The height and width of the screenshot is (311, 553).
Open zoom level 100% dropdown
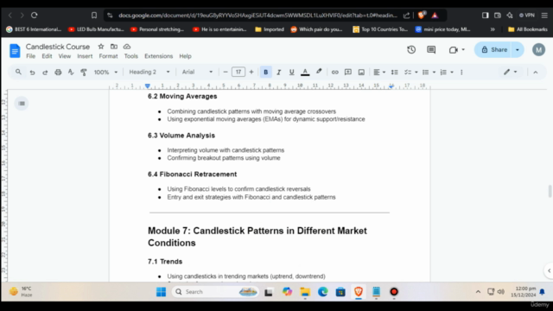click(x=105, y=73)
